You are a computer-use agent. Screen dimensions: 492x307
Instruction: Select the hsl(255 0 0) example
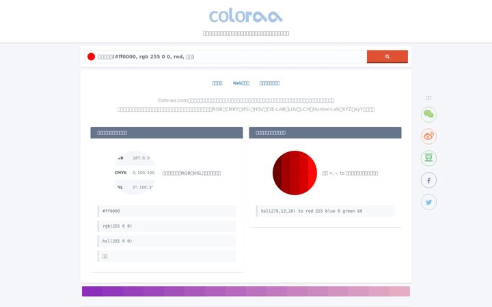[x=167, y=242]
